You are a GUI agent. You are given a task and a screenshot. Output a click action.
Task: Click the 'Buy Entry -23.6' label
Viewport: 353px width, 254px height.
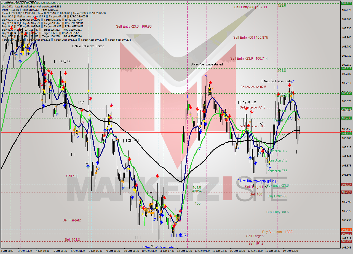coord(278,186)
